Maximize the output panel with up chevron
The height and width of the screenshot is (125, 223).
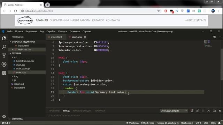tap(209, 111)
